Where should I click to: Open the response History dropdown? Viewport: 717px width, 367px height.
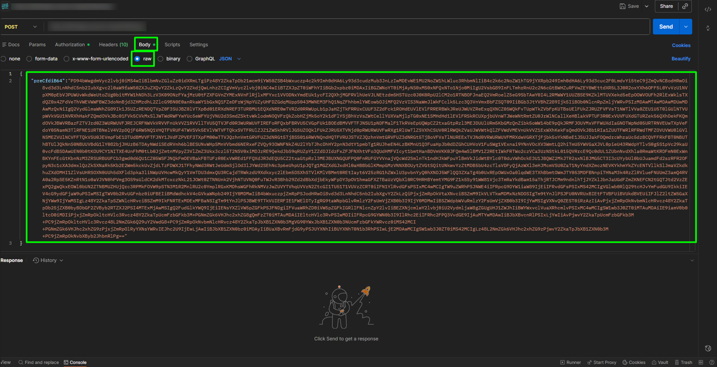pos(48,260)
